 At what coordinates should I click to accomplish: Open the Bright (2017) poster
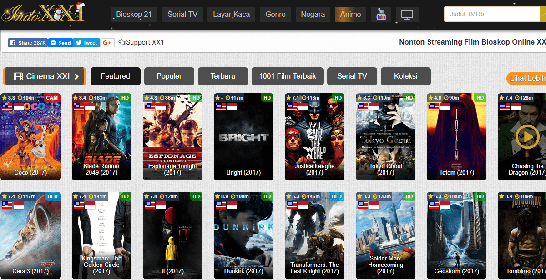[x=243, y=137]
